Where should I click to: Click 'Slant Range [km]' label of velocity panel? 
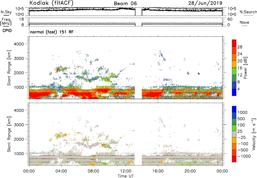(x=9, y=134)
